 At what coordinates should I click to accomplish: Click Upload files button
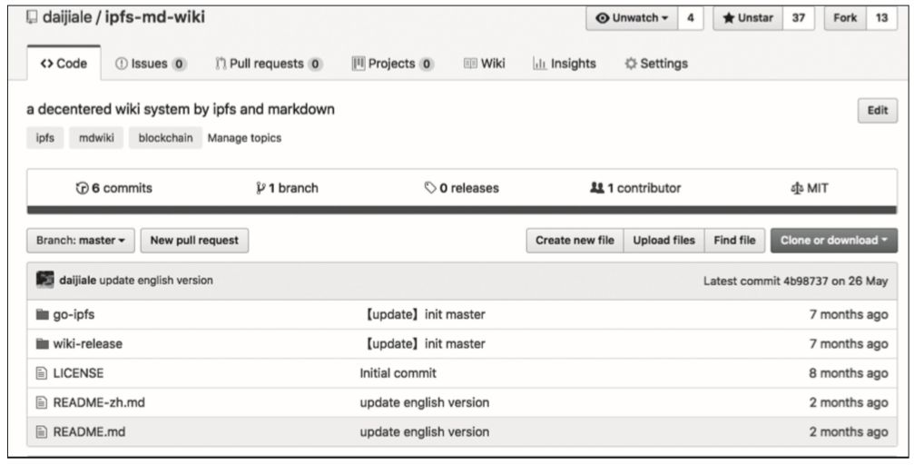pos(663,241)
